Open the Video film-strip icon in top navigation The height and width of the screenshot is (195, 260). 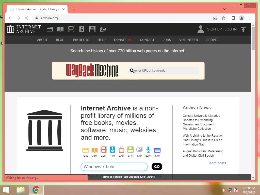click(x=71, y=29)
